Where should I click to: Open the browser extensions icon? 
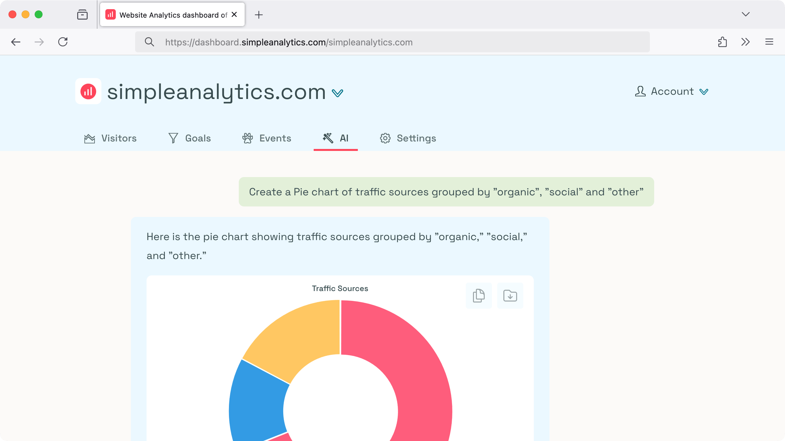tap(723, 42)
